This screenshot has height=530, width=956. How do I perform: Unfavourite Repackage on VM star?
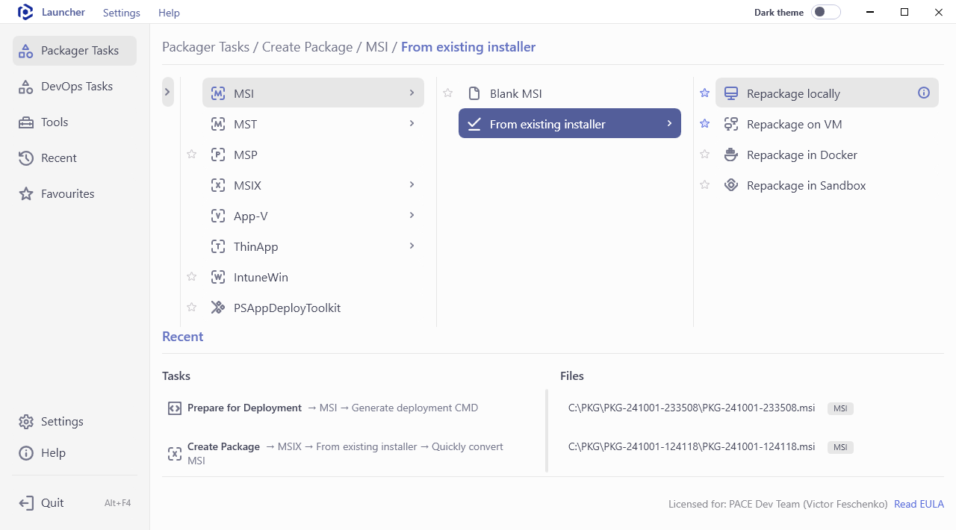(x=704, y=123)
